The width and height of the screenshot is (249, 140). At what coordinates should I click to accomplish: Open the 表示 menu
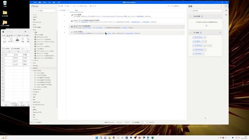(x=54, y=2)
